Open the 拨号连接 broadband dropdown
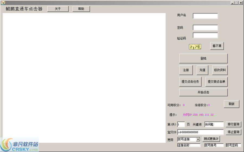 [x=198, y=139]
